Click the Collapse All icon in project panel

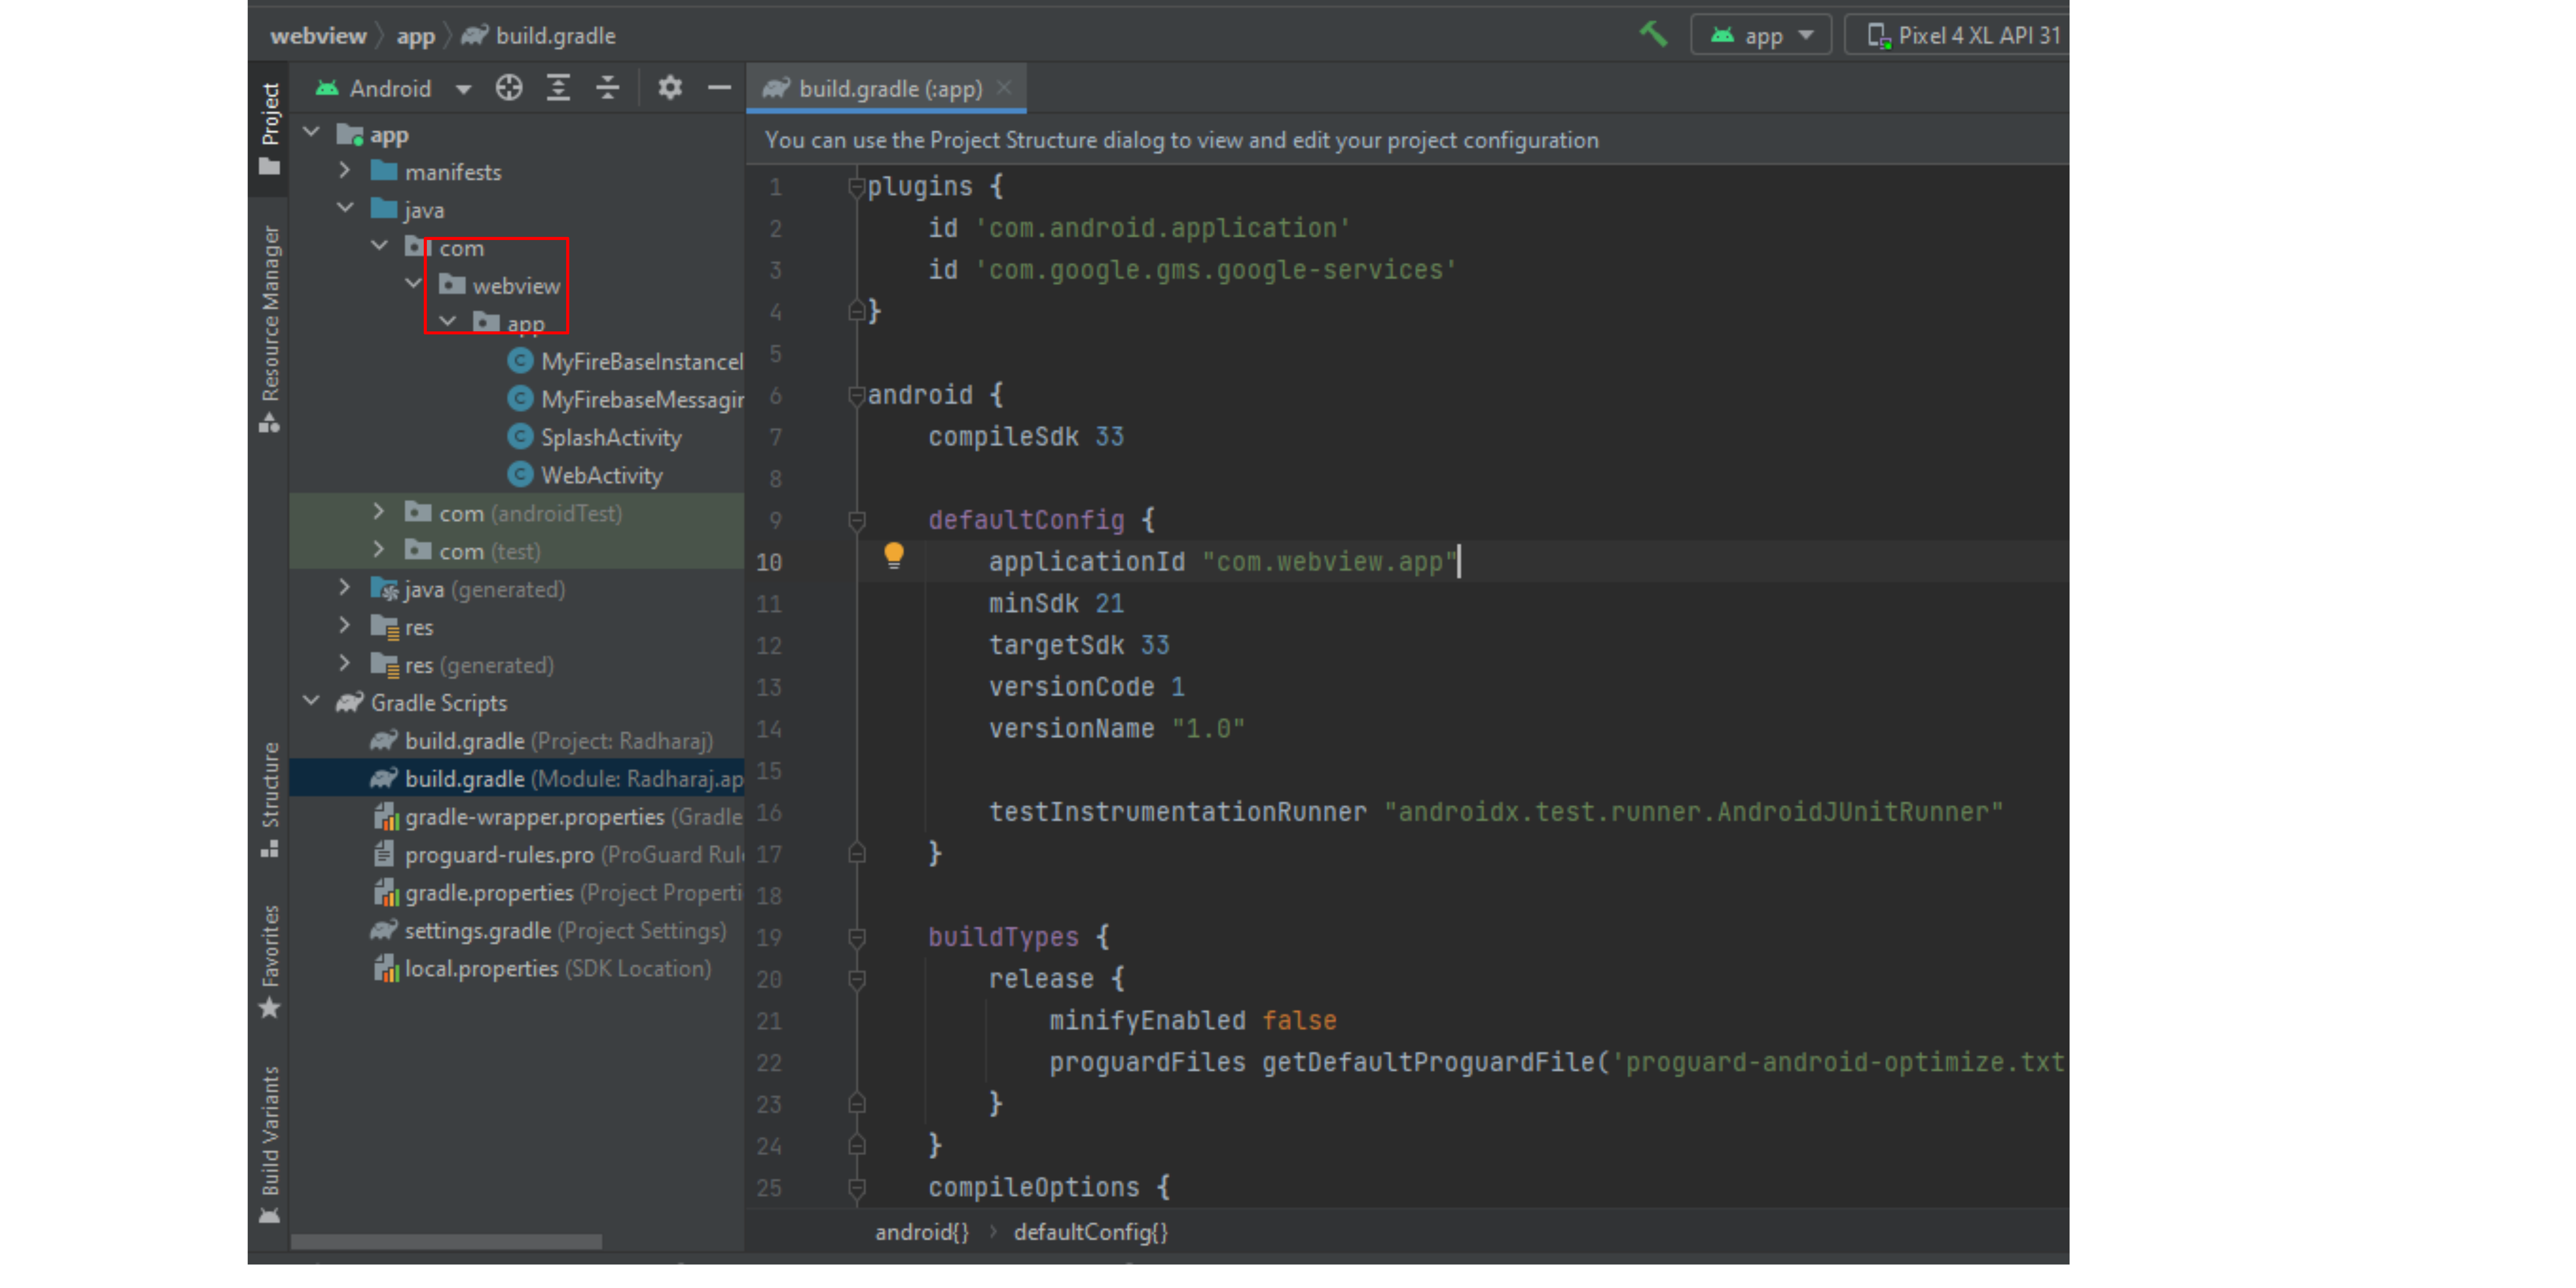point(608,88)
